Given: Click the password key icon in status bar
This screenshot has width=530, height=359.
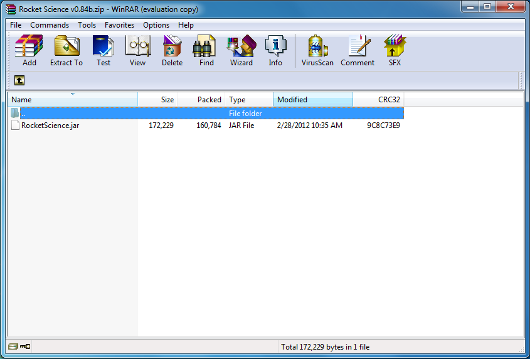Looking at the screenshot, I should [x=25, y=346].
